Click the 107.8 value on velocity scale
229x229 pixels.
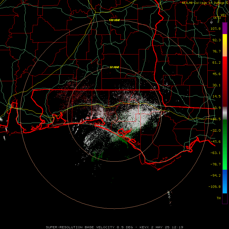[216, 28]
